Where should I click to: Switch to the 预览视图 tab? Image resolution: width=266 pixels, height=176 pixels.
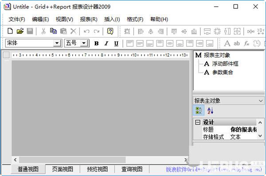click(x=98, y=169)
